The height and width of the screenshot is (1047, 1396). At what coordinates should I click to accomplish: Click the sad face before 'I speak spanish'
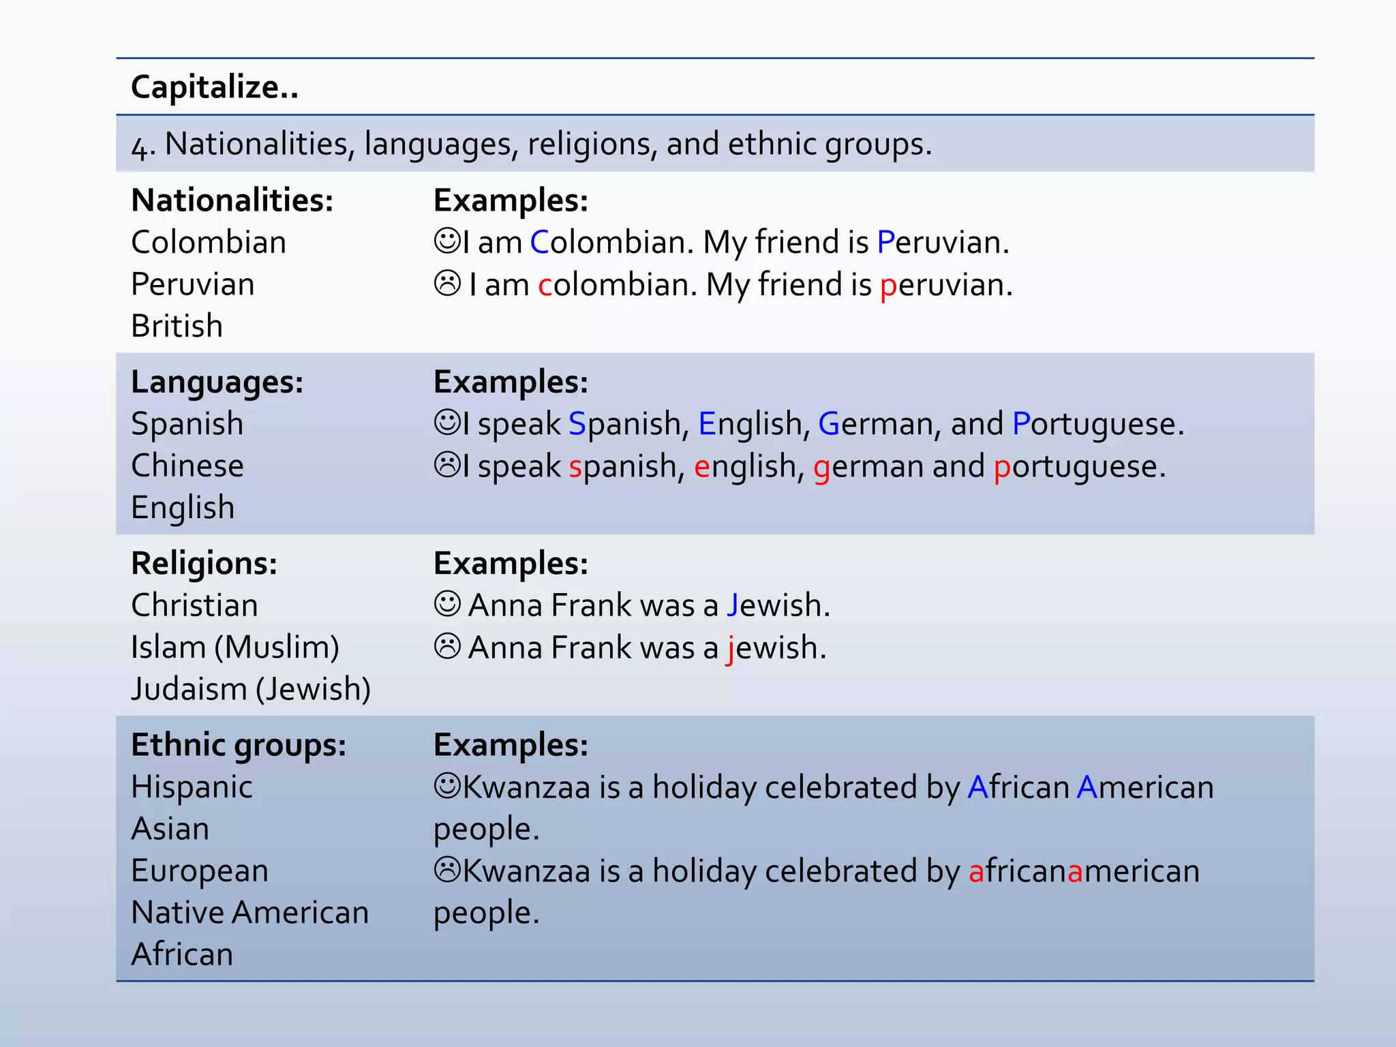(x=447, y=465)
